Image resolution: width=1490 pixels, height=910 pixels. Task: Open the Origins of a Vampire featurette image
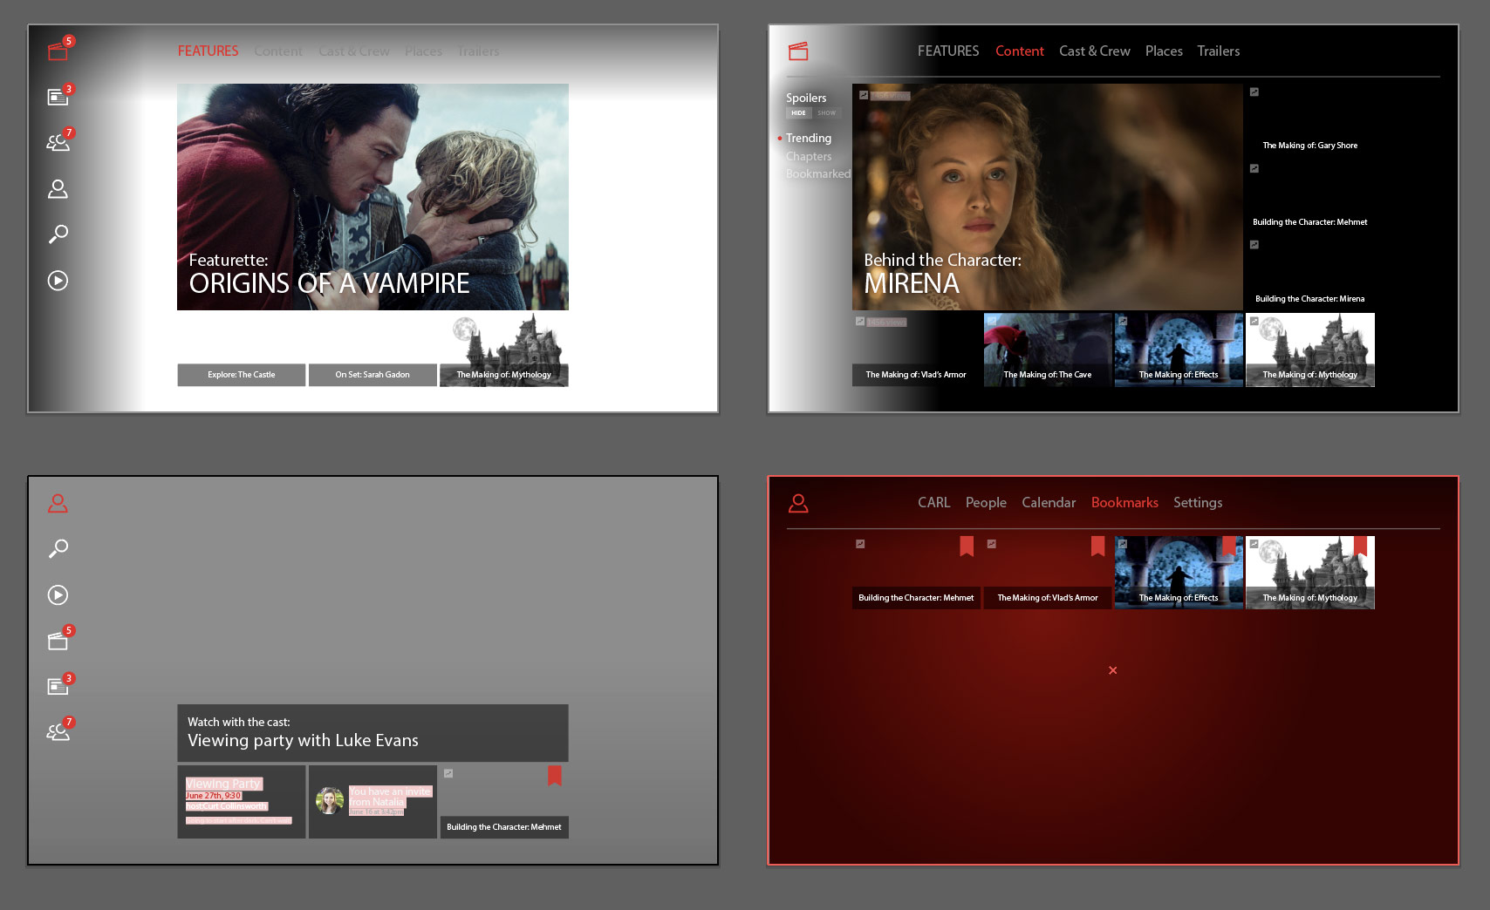372,197
